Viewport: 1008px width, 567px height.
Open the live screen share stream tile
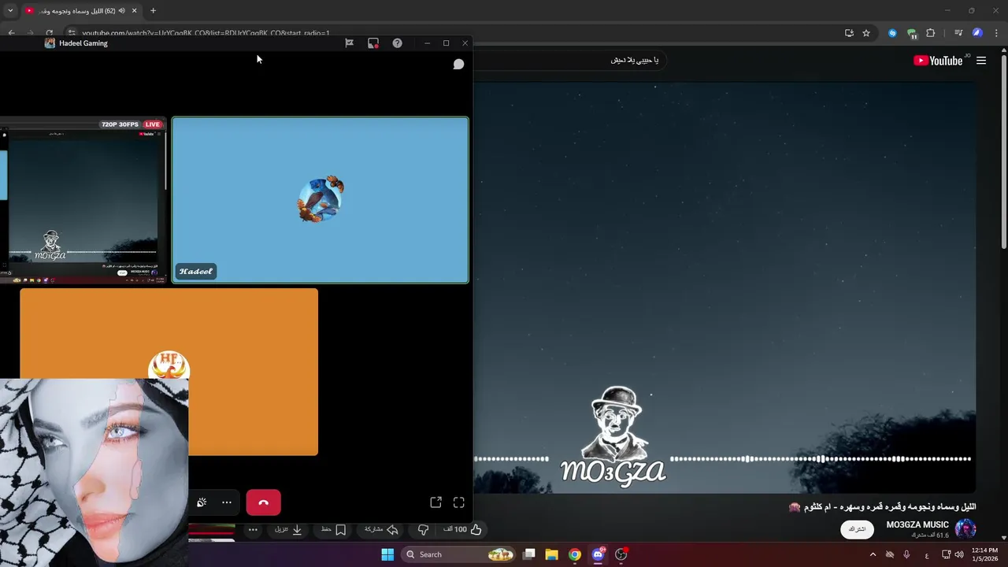point(83,201)
